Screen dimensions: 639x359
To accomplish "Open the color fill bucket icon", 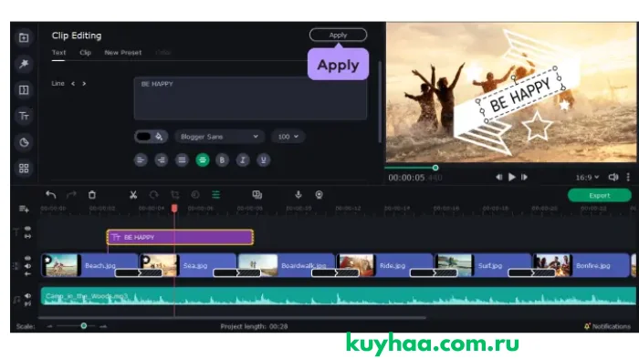I will point(160,137).
